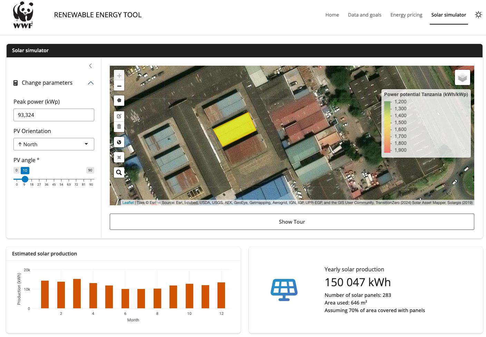Toggle the map fullscreen icon
The image size is (486, 337).
tap(119, 157)
